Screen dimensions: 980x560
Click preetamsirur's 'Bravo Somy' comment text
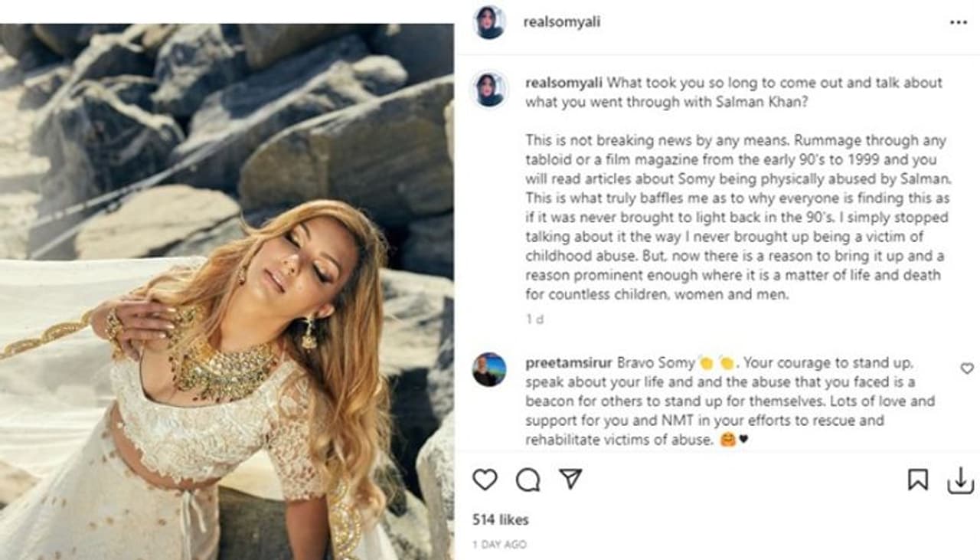coord(720,401)
